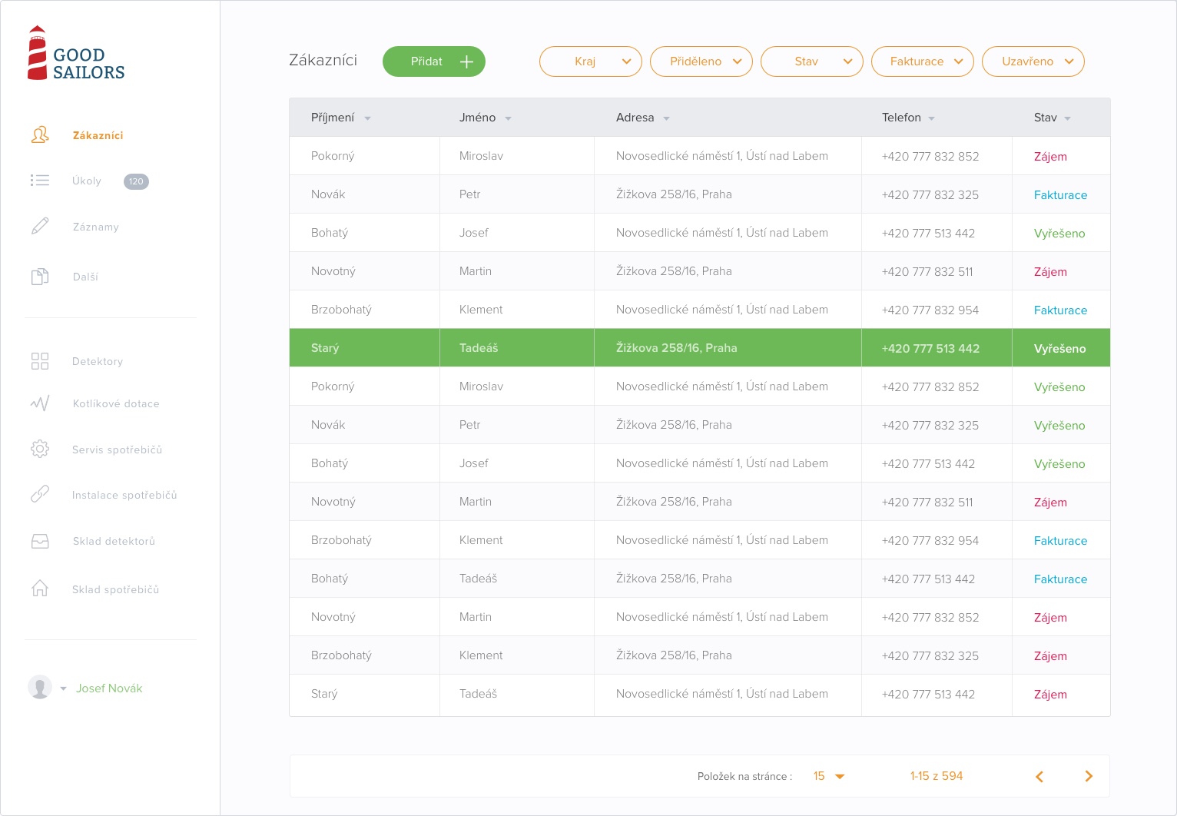Sort by Příjmení column header
The height and width of the screenshot is (816, 1177).
341,118
